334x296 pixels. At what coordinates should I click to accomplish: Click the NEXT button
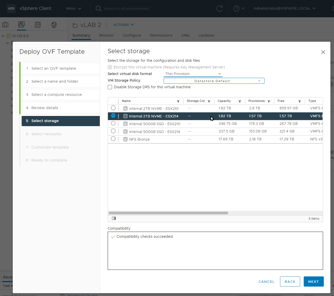pyautogui.click(x=314, y=282)
